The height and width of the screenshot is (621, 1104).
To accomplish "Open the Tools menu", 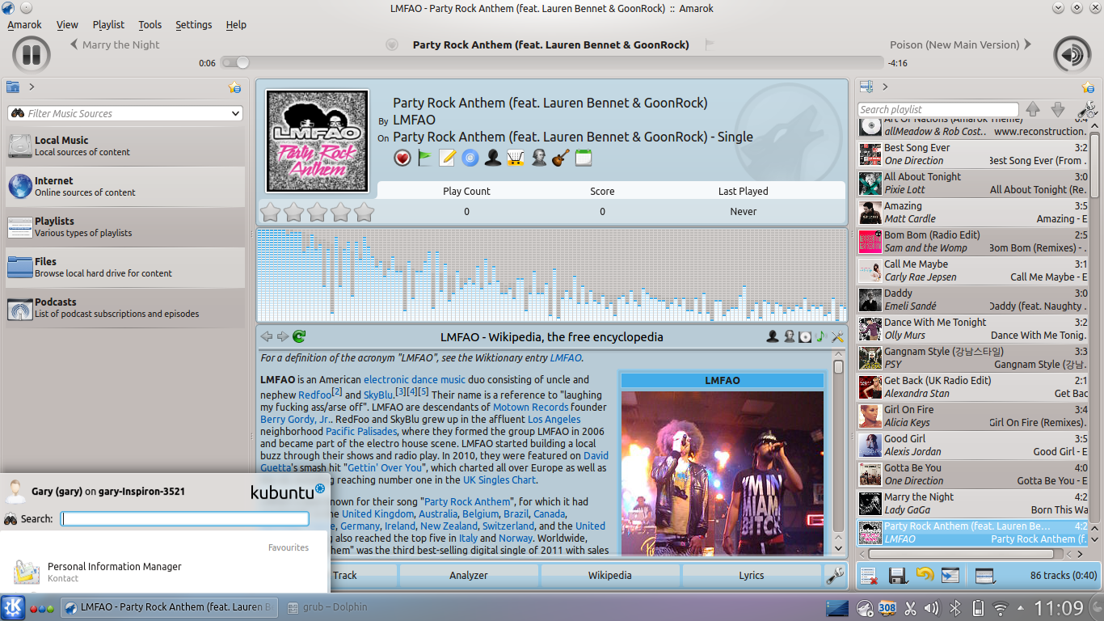I will point(150,25).
